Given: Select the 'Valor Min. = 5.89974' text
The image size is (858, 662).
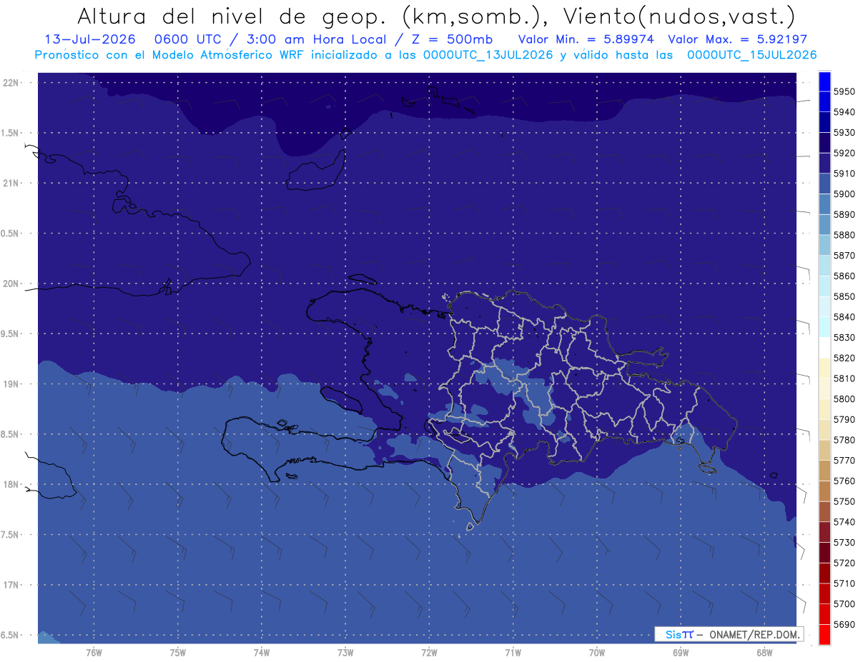Looking at the screenshot, I should (x=586, y=39).
